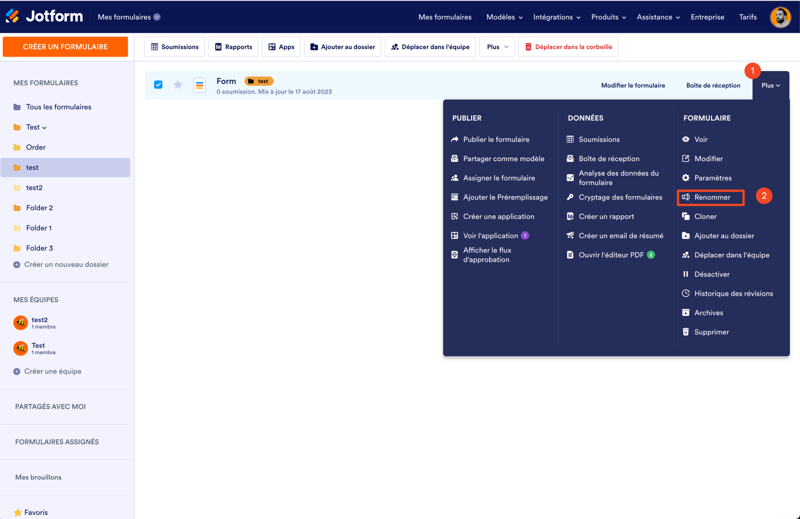
Task: Open the toolbar Plus dropdown
Action: [x=497, y=47]
